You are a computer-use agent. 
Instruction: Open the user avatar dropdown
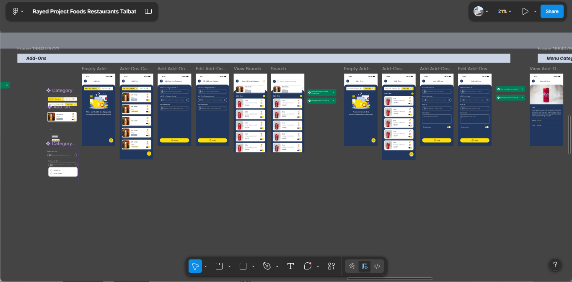point(481,11)
